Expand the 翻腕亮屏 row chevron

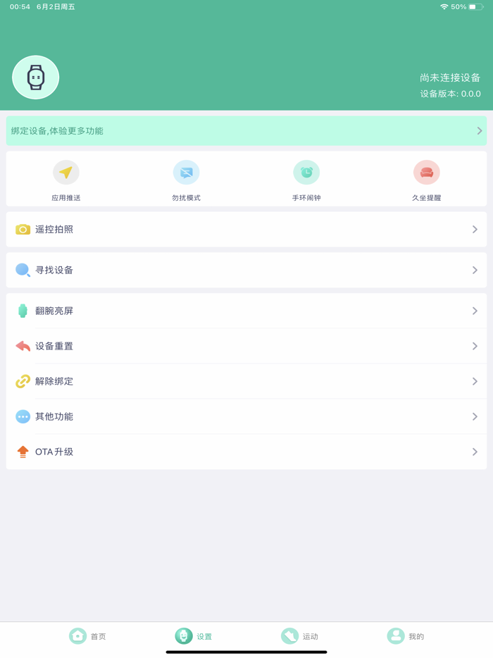(x=475, y=311)
